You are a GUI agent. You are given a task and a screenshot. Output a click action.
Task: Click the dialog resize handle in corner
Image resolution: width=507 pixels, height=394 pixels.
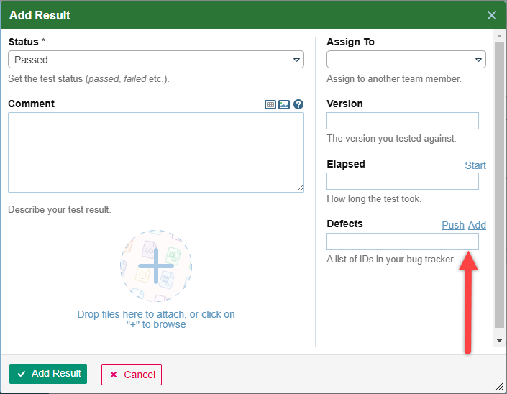pyautogui.click(x=500, y=387)
